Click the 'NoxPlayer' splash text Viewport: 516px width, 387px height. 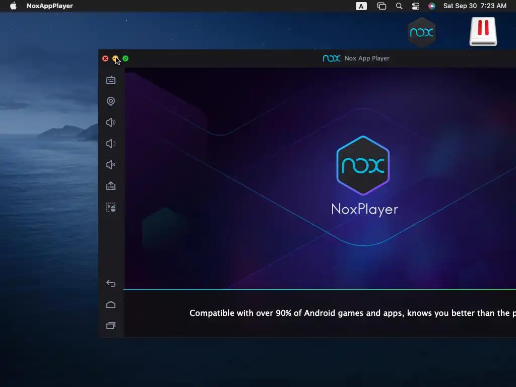[x=365, y=210]
